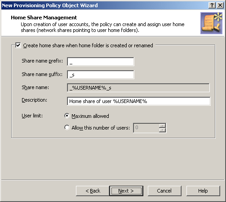Increase user count with up spinner arrow
The image size is (226, 202).
(162, 126)
